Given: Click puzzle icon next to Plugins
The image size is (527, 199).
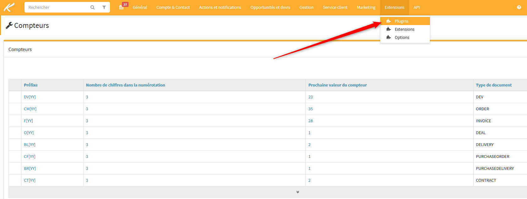Looking at the screenshot, I should (389, 21).
